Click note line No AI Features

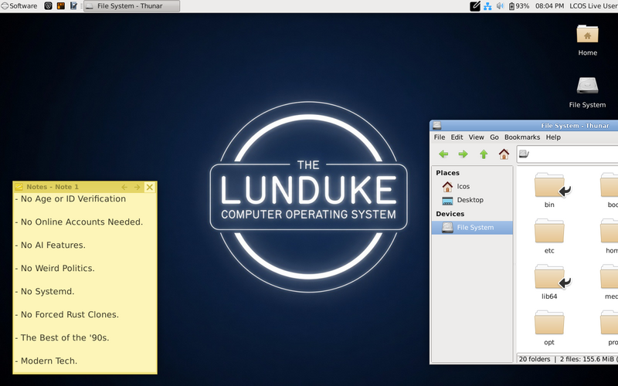pos(50,245)
